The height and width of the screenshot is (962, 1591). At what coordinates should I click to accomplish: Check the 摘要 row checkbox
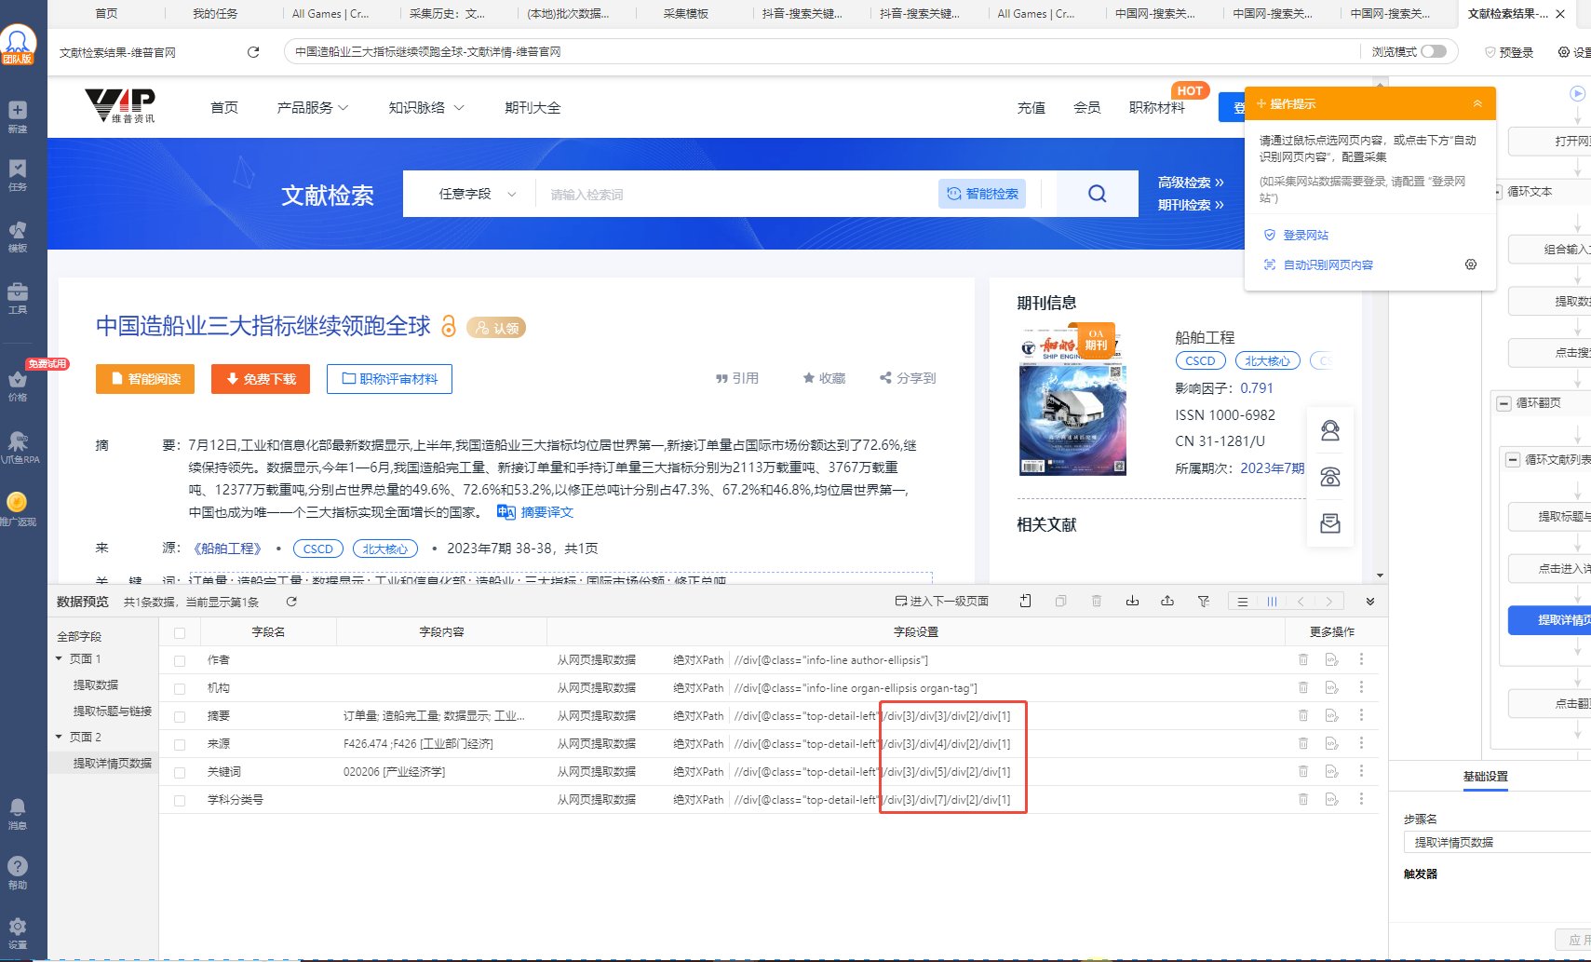pyautogui.click(x=180, y=716)
